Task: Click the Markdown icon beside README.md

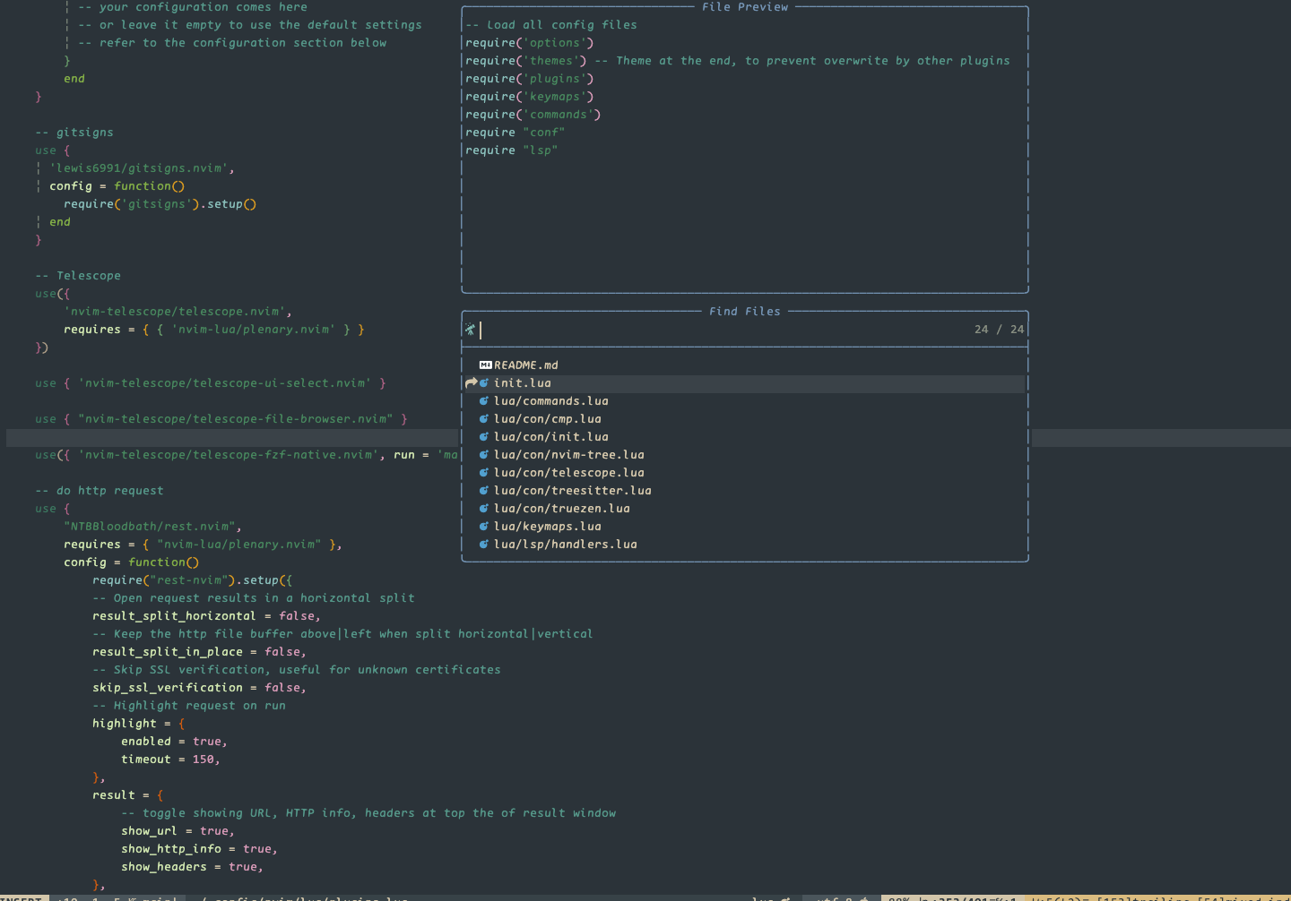Action: 485,365
